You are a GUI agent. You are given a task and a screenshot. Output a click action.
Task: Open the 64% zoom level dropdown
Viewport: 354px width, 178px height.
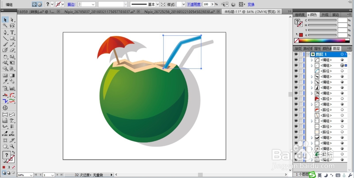[x=31, y=175]
